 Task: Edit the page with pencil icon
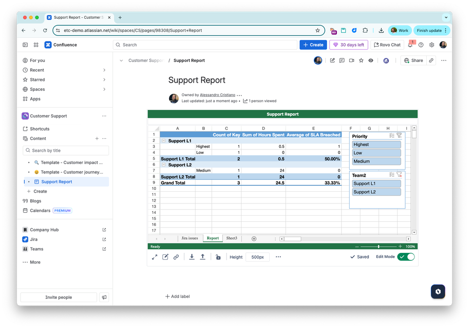pos(332,61)
